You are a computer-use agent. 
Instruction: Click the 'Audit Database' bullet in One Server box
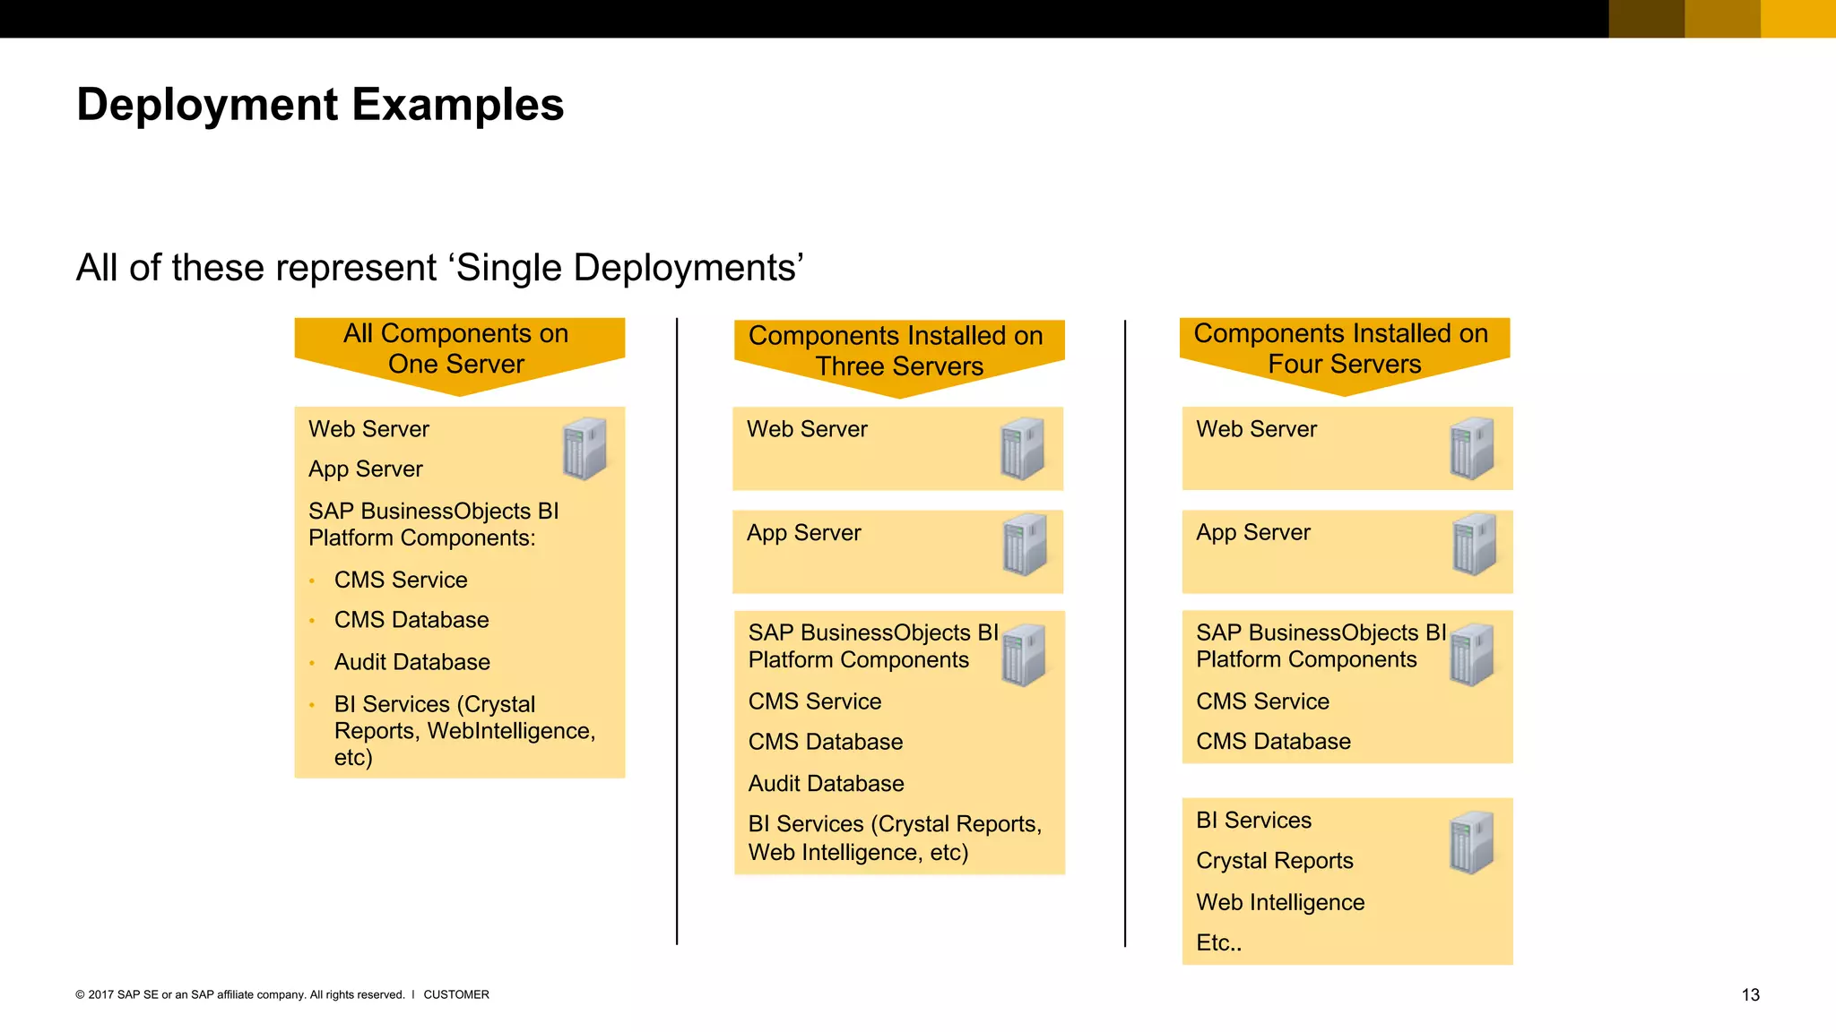411,662
